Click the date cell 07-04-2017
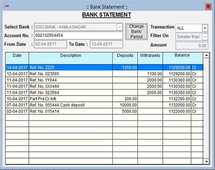 pos(17,105)
